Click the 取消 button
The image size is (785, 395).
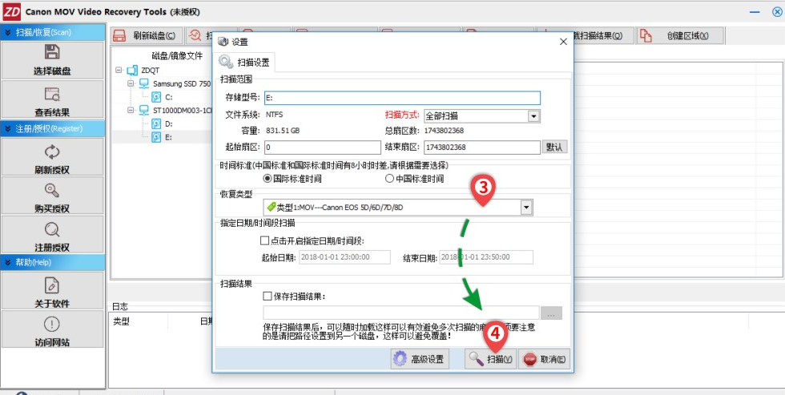[x=544, y=359]
